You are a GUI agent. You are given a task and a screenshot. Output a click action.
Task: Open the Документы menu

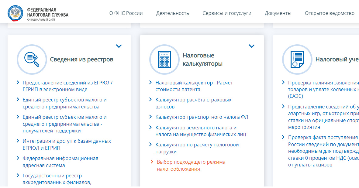tap(278, 13)
